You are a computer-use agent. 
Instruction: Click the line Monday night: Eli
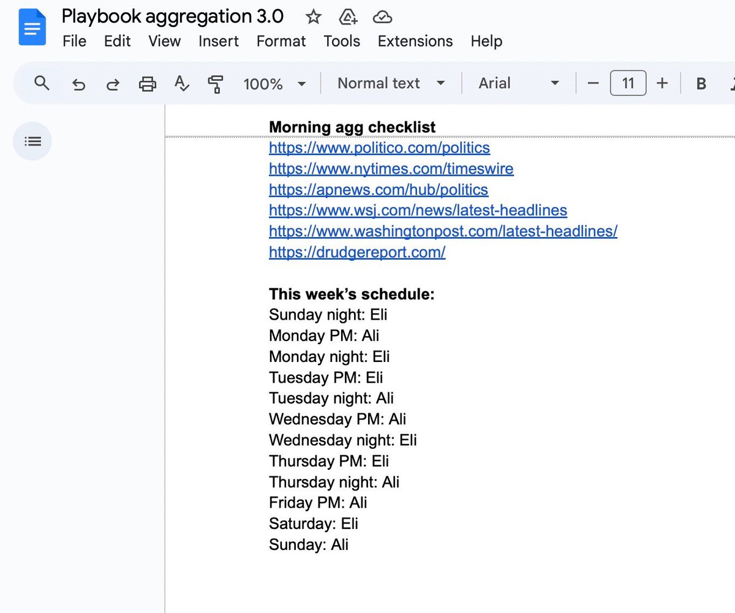[x=330, y=356]
